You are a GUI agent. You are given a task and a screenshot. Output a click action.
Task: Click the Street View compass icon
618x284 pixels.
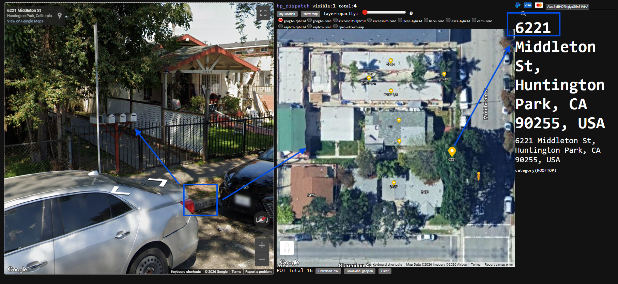pyautogui.click(x=262, y=219)
